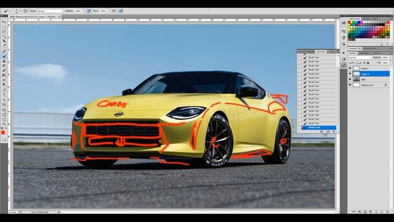Screen dimensions: 394x222
Task: Select the Path Selection tool
Action: [4, 100]
